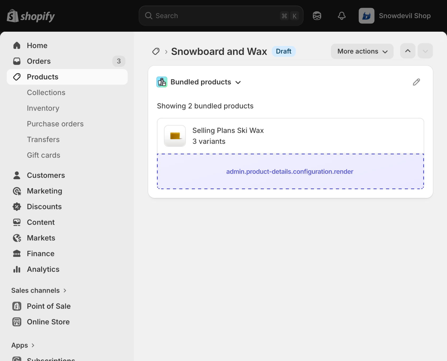The width and height of the screenshot is (447, 361).
Task: Click the Search input field
Action: 221,16
